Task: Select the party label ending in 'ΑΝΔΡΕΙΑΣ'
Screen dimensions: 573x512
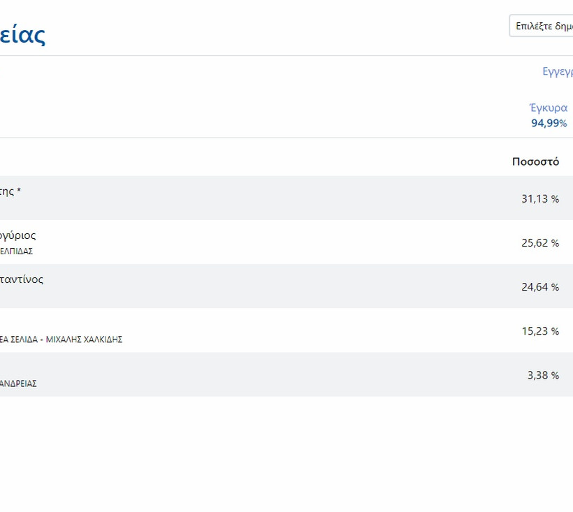Action: (x=18, y=383)
